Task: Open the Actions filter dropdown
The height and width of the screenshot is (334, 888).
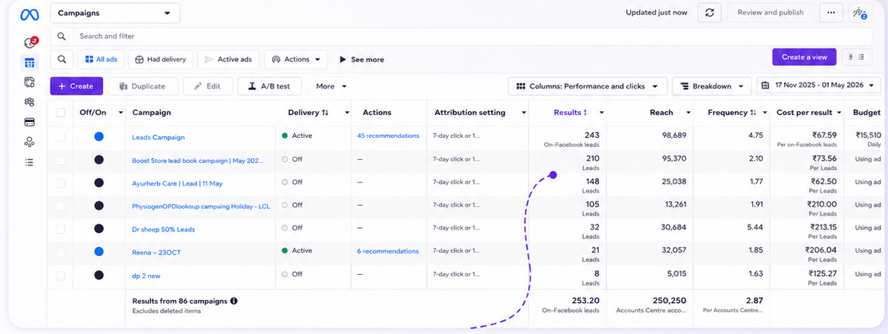Action: [x=297, y=59]
